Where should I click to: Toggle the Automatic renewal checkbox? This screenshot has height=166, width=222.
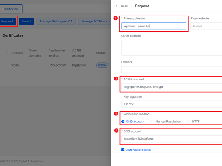[x=123, y=150]
